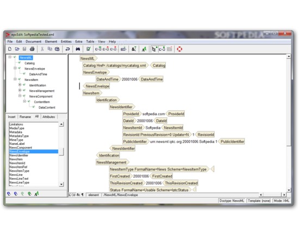Select DataContent in the tree

pos(47,108)
